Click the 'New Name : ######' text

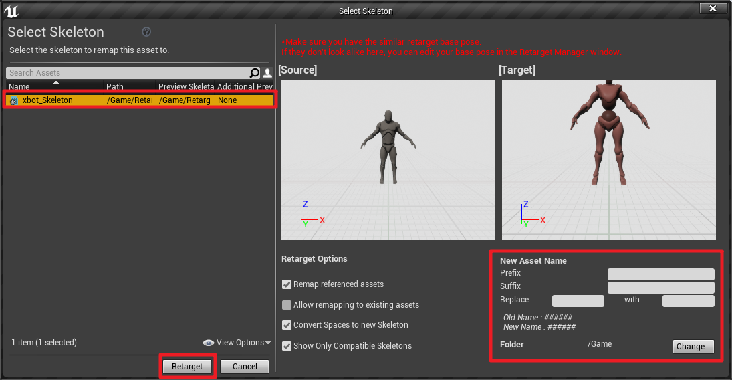(x=539, y=327)
